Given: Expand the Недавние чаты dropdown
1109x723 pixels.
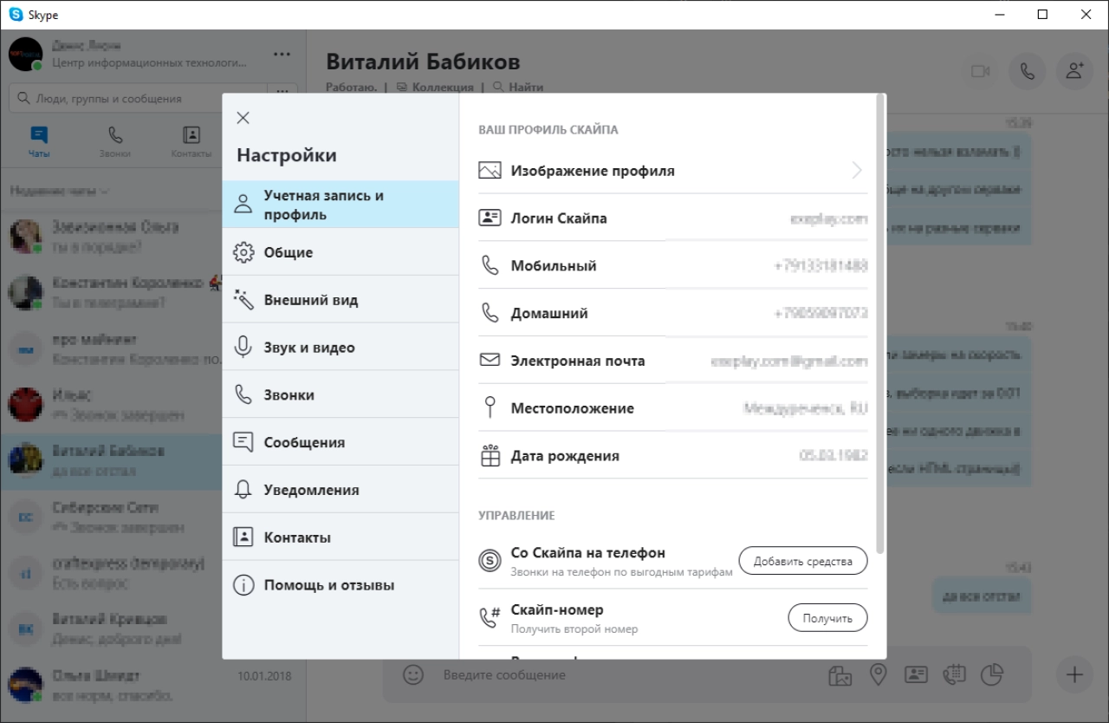Looking at the screenshot, I should pyautogui.click(x=59, y=191).
